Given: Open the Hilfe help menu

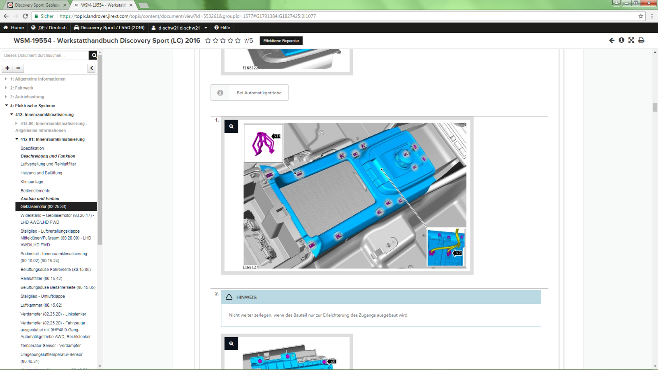Looking at the screenshot, I should (x=222, y=28).
